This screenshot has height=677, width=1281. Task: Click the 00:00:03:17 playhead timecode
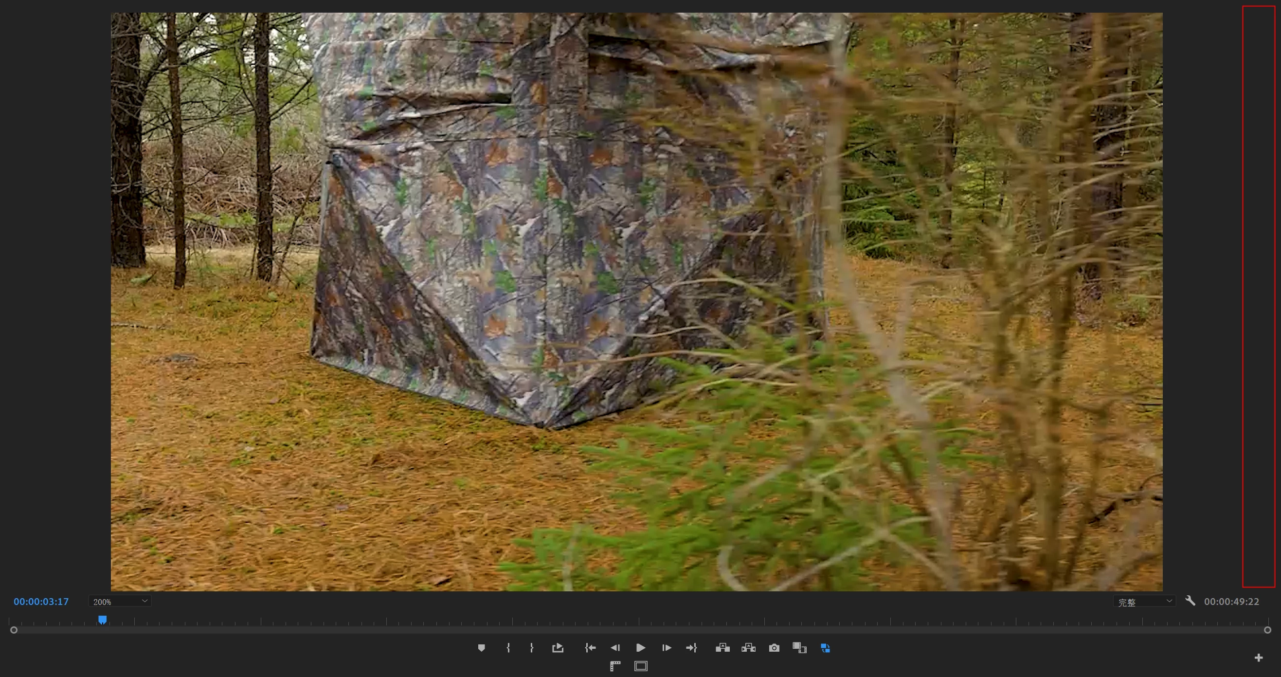coord(41,602)
